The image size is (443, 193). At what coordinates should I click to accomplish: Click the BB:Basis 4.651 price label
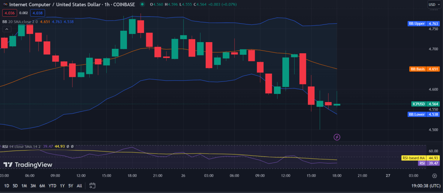tap(425, 69)
